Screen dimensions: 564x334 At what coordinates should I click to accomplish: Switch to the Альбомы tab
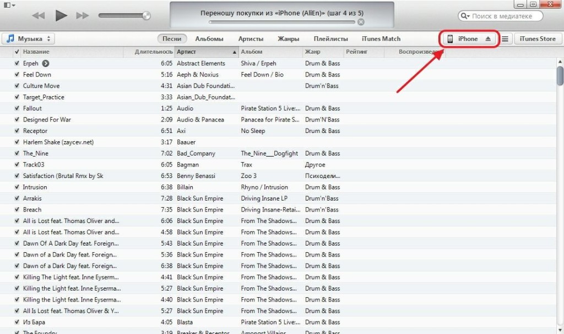point(209,39)
